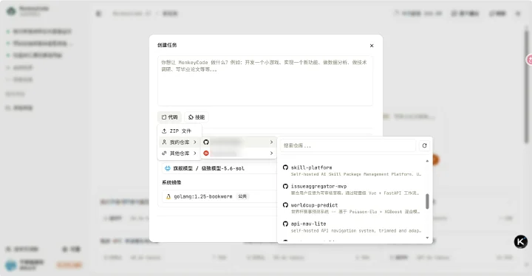532x276 pixels.
Task: Pick the skill-platform repository
Action: tap(352, 170)
